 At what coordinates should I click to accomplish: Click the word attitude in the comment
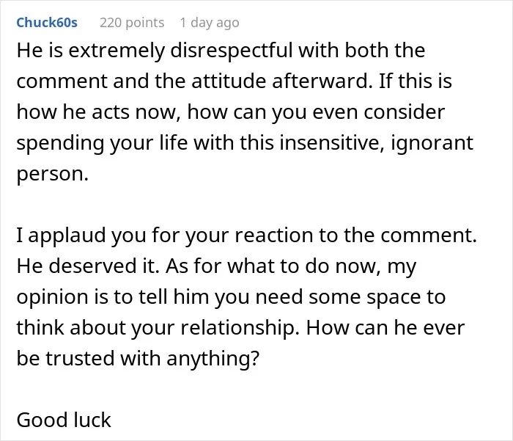(x=229, y=81)
